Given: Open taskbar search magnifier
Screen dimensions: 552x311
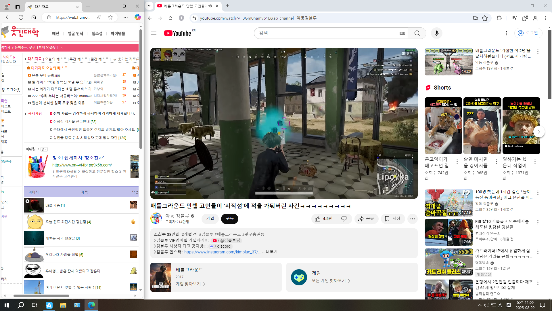Looking at the screenshot, I should (21, 305).
